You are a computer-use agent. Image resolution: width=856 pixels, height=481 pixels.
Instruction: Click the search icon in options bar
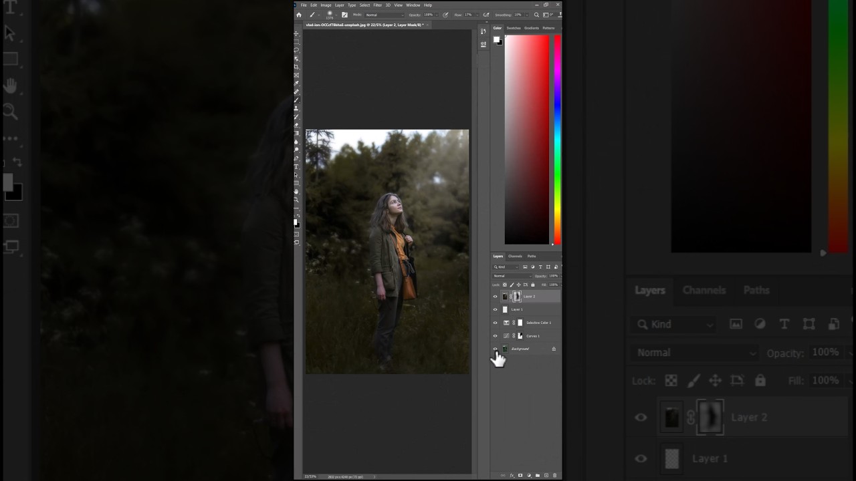tap(536, 15)
